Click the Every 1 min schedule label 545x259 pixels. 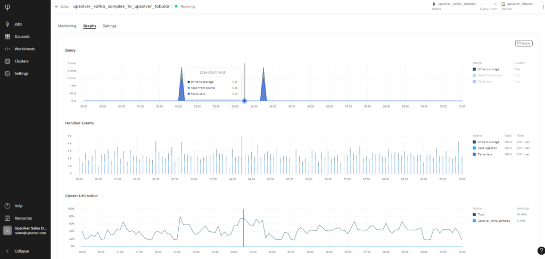489,9
